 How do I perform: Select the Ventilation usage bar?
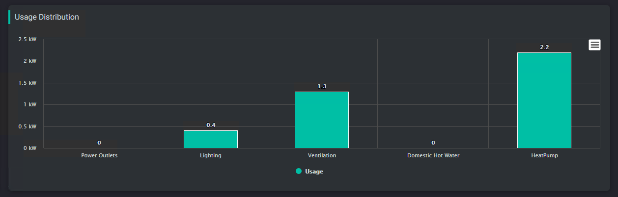pyautogui.click(x=322, y=120)
